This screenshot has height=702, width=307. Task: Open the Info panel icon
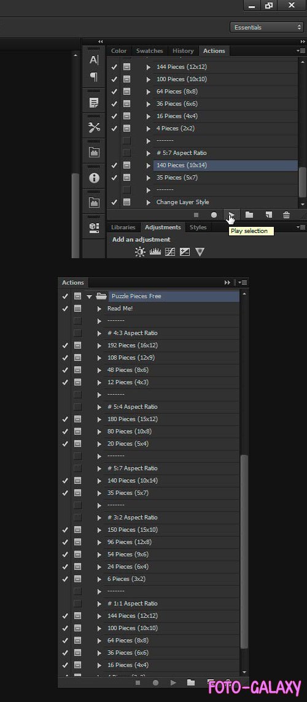[x=94, y=178]
